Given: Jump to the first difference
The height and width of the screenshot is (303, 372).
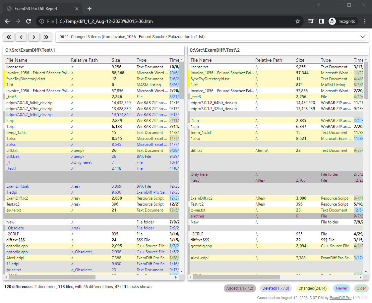Looking at the screenshot, I should (x=9, y=37).
